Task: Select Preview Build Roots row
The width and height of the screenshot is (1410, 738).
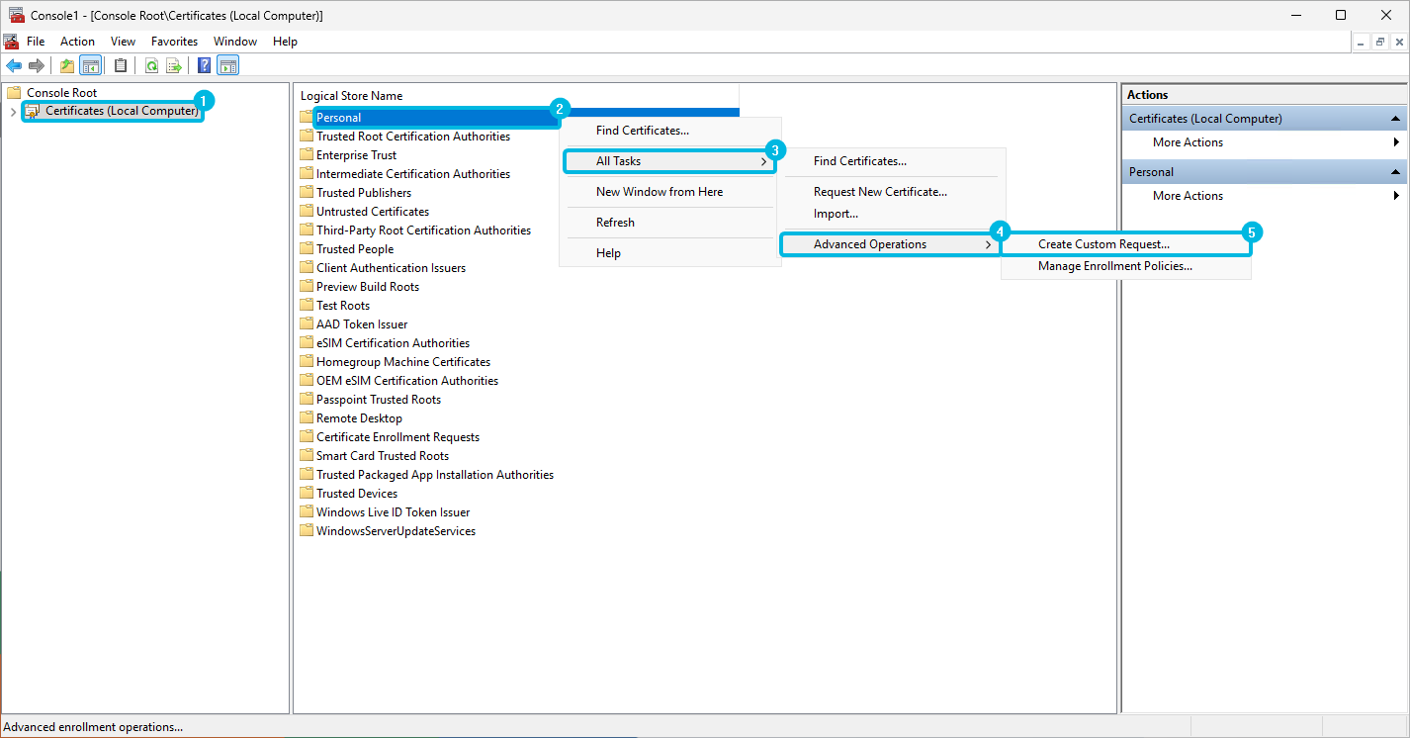Action: pyautogui.click(x=360, y=287)
